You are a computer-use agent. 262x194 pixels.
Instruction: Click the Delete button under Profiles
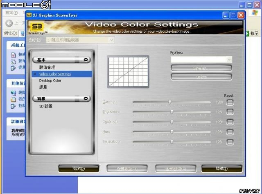click(201, 77)
